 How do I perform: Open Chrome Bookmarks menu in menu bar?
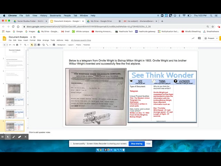[x=55, y=16]
